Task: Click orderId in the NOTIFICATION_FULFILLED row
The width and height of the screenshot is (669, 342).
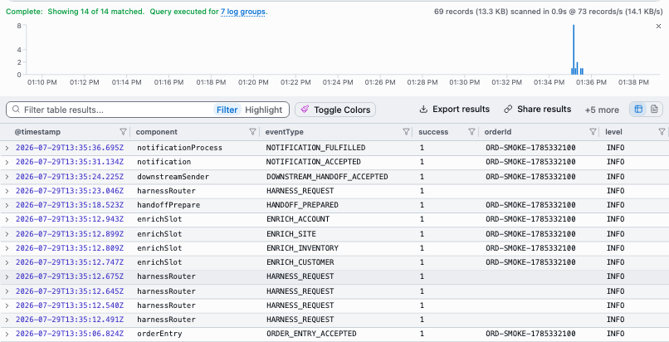Action: (x=530, y=148)
